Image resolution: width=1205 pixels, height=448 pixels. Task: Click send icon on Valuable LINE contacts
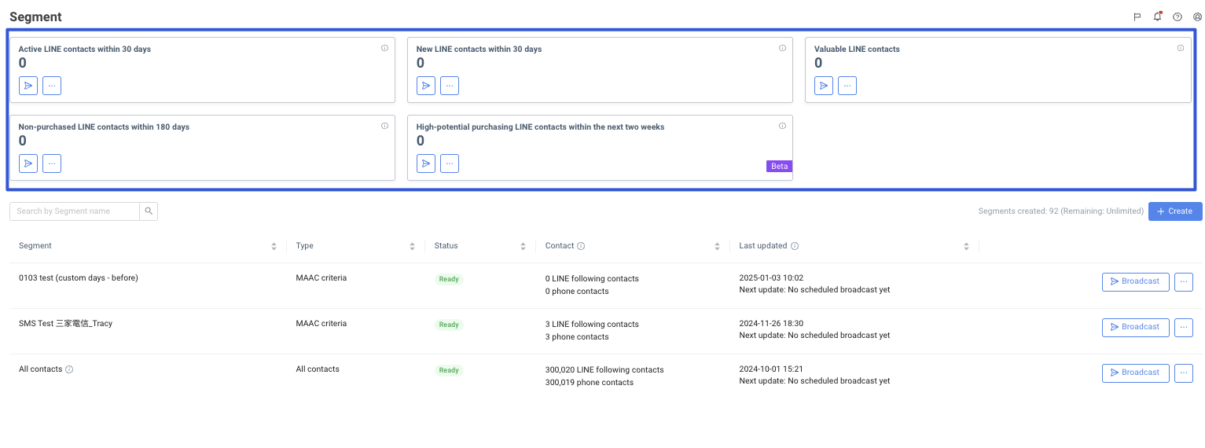824,86
